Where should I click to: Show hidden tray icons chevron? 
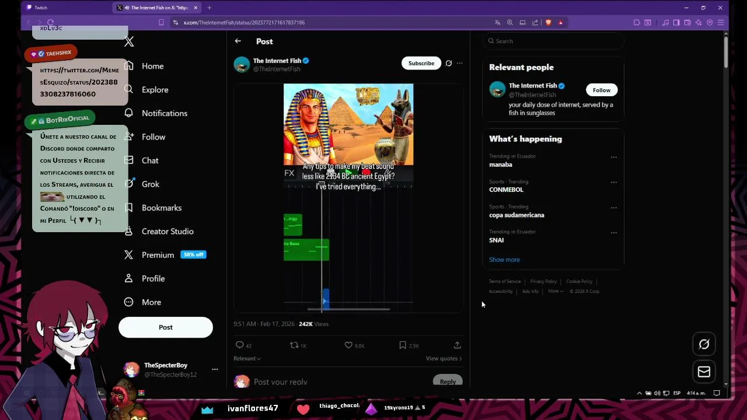pyautogui.click(x=640, y=393)
